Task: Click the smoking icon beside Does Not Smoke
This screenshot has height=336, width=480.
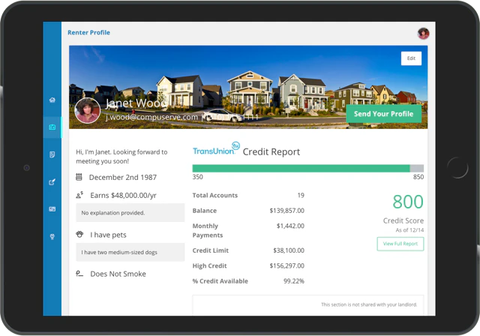Action: coord(79,274)
